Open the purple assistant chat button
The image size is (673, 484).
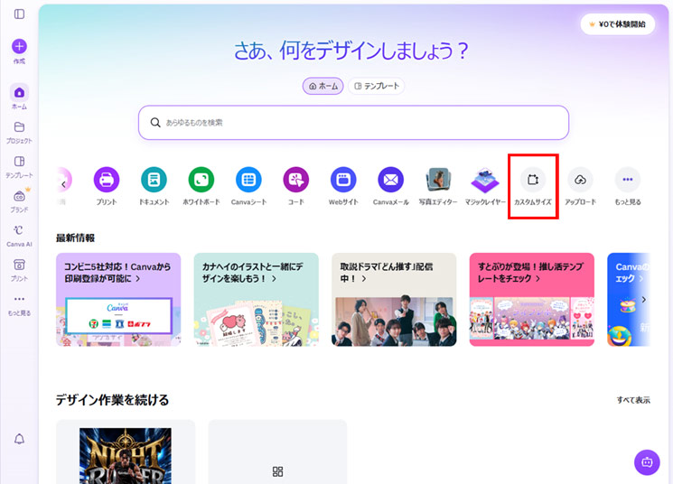(x=647, y=462)
